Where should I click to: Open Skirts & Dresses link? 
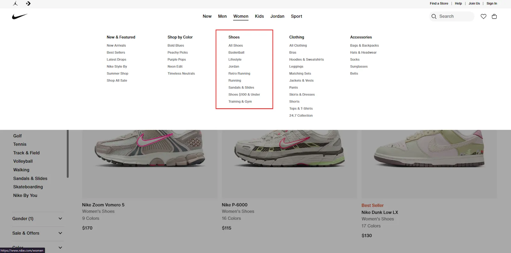[x=302, y=95]
